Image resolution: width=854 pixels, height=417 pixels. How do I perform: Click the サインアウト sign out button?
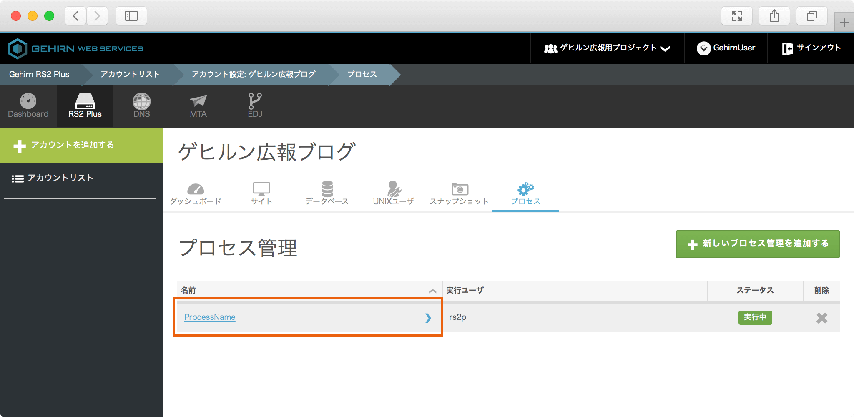(x=811, y=48)
